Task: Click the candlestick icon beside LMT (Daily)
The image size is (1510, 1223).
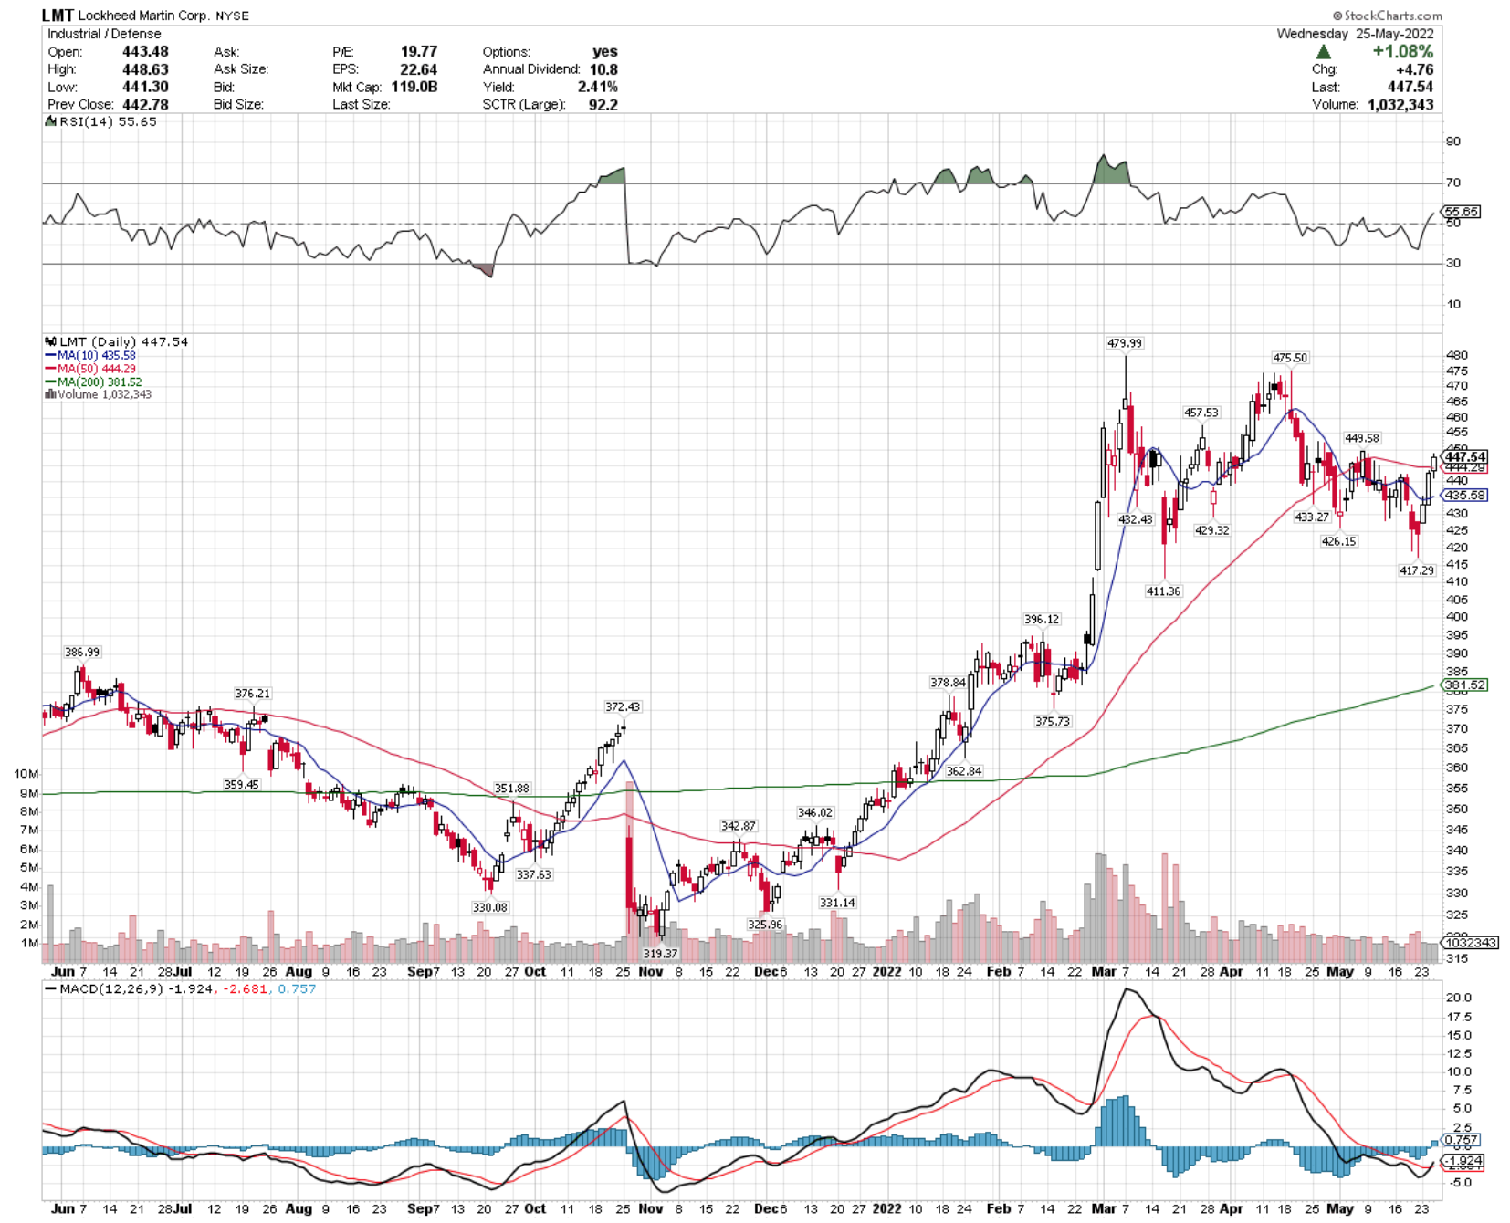Action: pos(50,341)
